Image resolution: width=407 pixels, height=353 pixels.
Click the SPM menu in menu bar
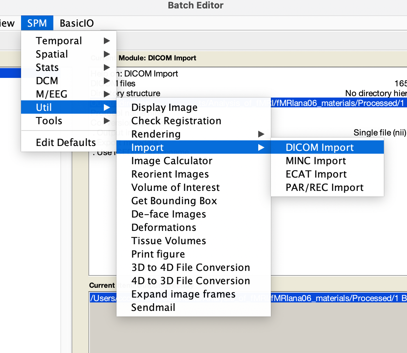[x=37, y=23]
